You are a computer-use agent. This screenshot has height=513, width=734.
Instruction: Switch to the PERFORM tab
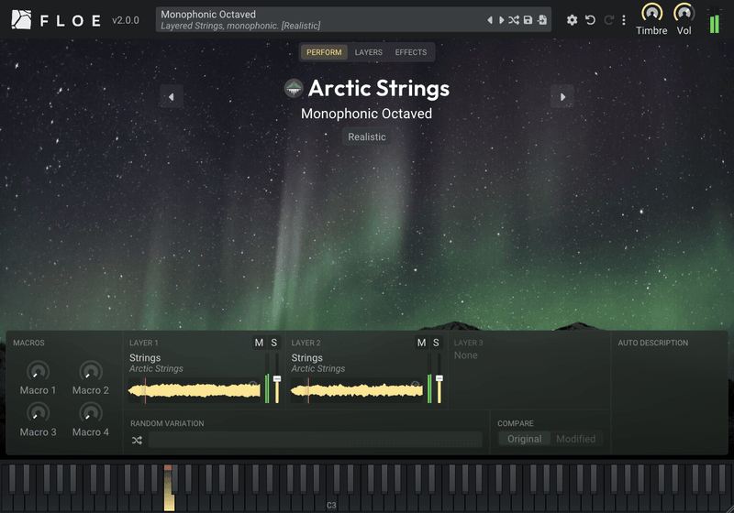324,52
